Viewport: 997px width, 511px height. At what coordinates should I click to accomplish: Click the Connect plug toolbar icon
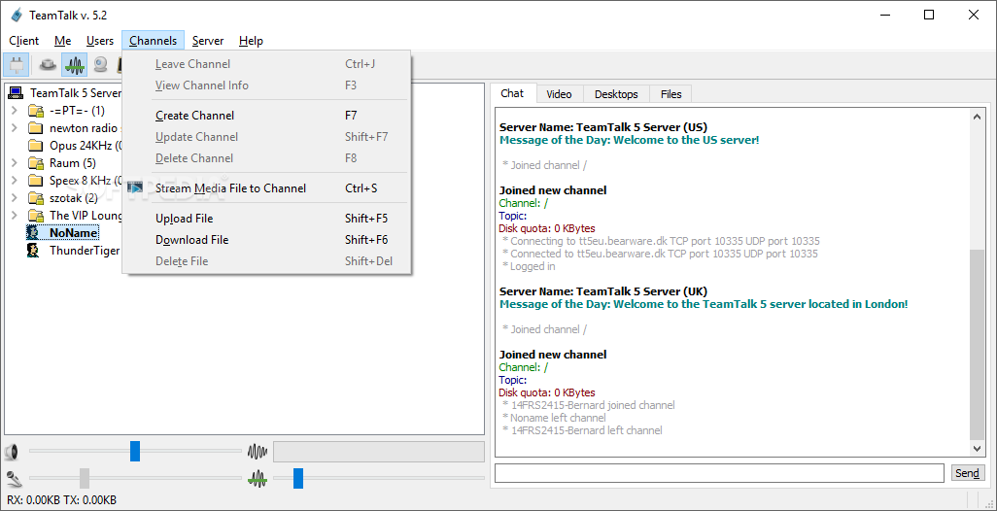point(16,65)
